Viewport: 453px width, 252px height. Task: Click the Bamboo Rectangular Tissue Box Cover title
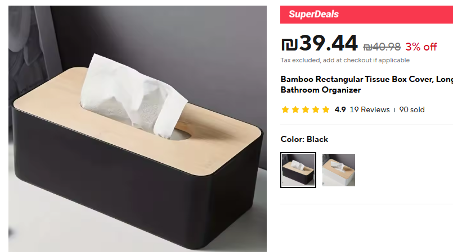tap(366, 84)
